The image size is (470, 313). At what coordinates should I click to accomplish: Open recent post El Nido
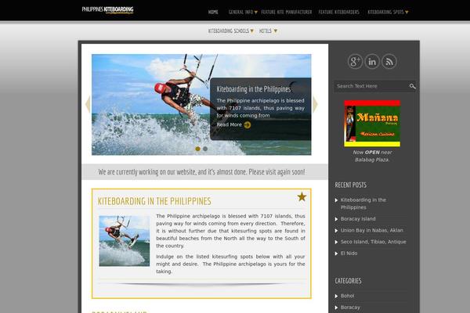[349, 254]
